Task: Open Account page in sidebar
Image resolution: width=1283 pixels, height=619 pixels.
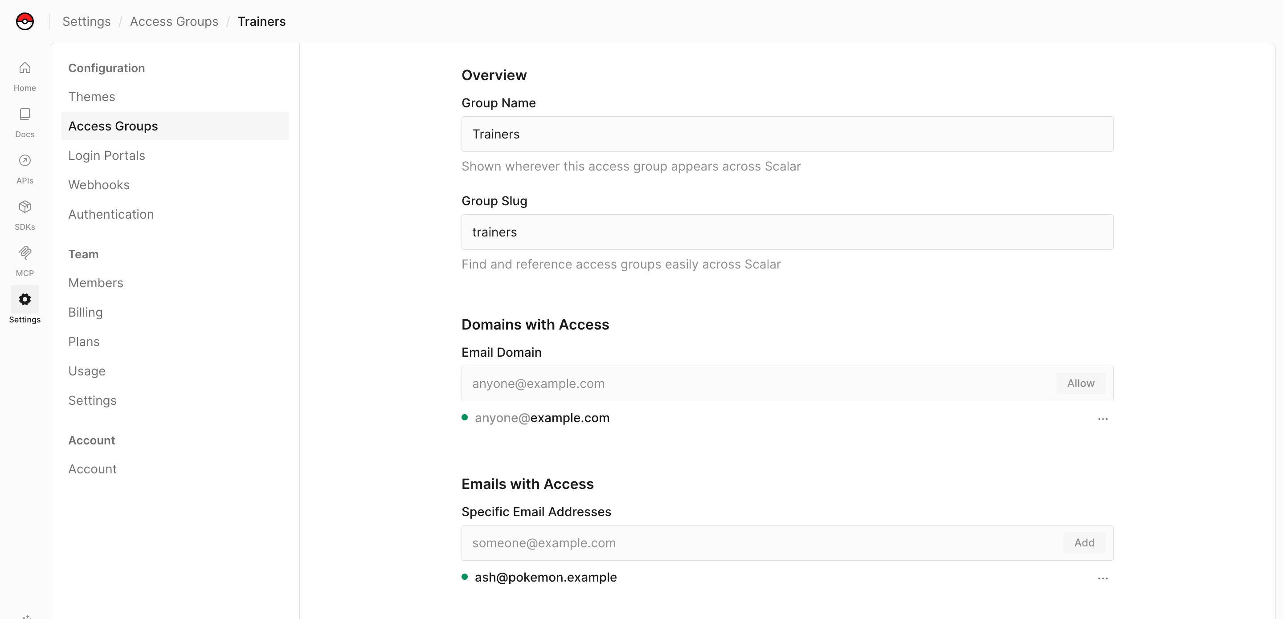Action: 174,469
